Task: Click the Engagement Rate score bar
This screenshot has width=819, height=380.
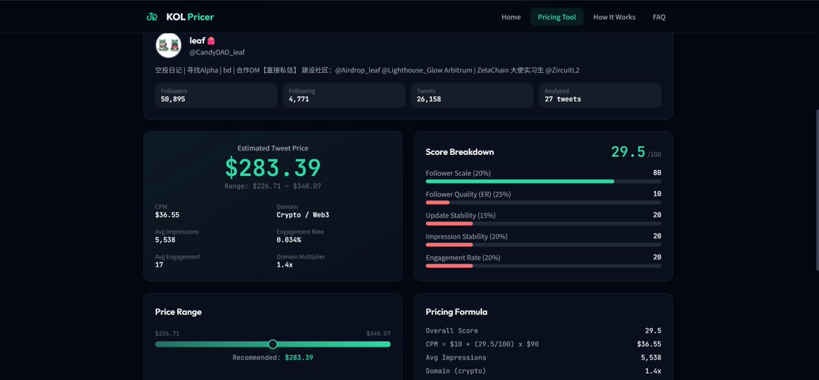Action: click(x=543, y=265)
